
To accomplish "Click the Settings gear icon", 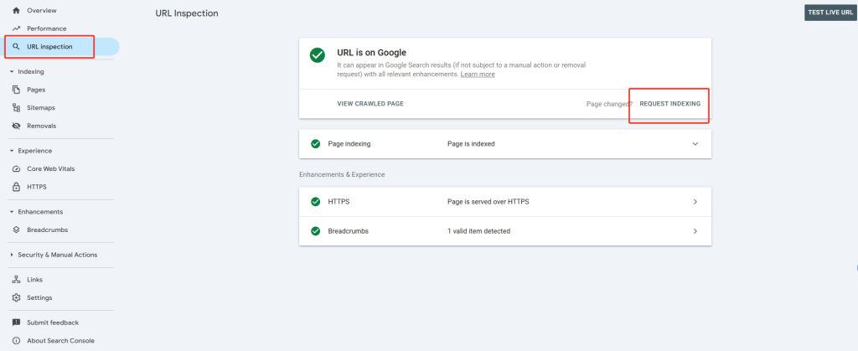I will (16, 297).
